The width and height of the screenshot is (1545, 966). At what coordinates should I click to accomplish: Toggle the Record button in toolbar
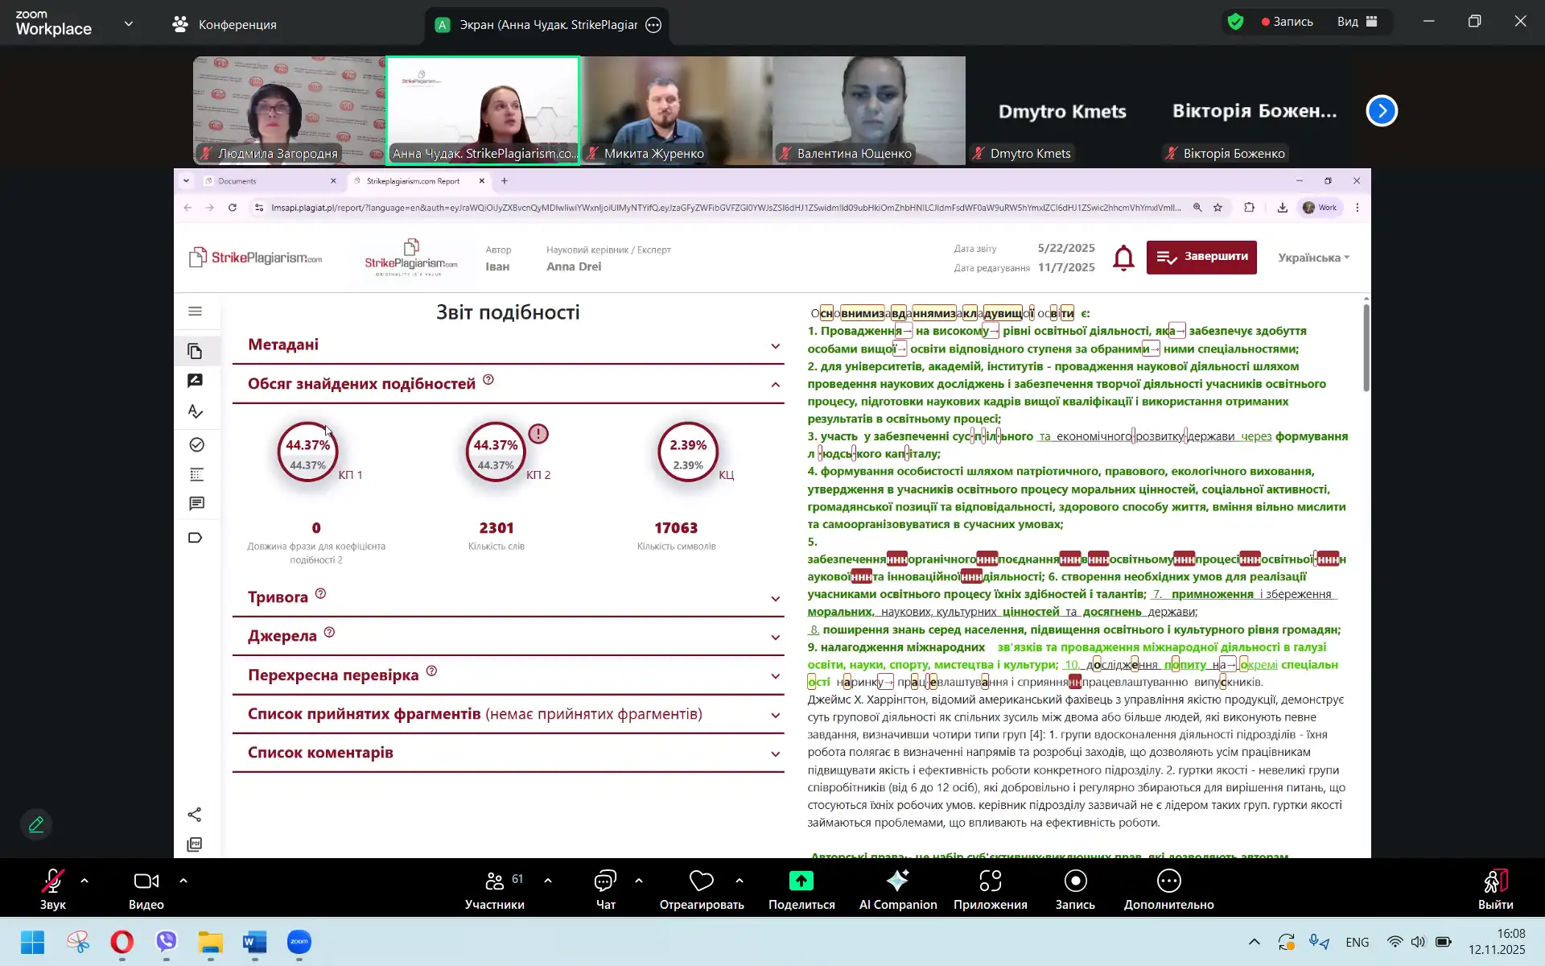1075,881
